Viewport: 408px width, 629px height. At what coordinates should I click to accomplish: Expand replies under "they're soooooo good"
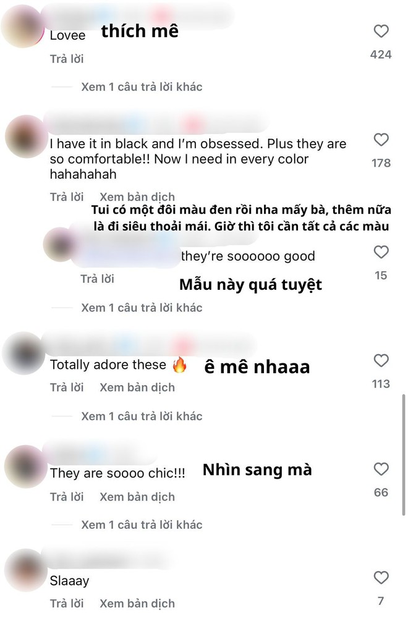[x=142, y=308]
